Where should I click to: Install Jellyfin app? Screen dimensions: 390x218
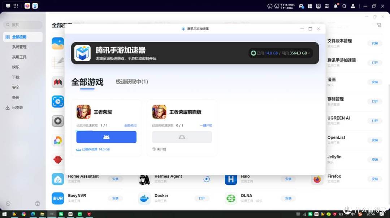pos(375,159)
